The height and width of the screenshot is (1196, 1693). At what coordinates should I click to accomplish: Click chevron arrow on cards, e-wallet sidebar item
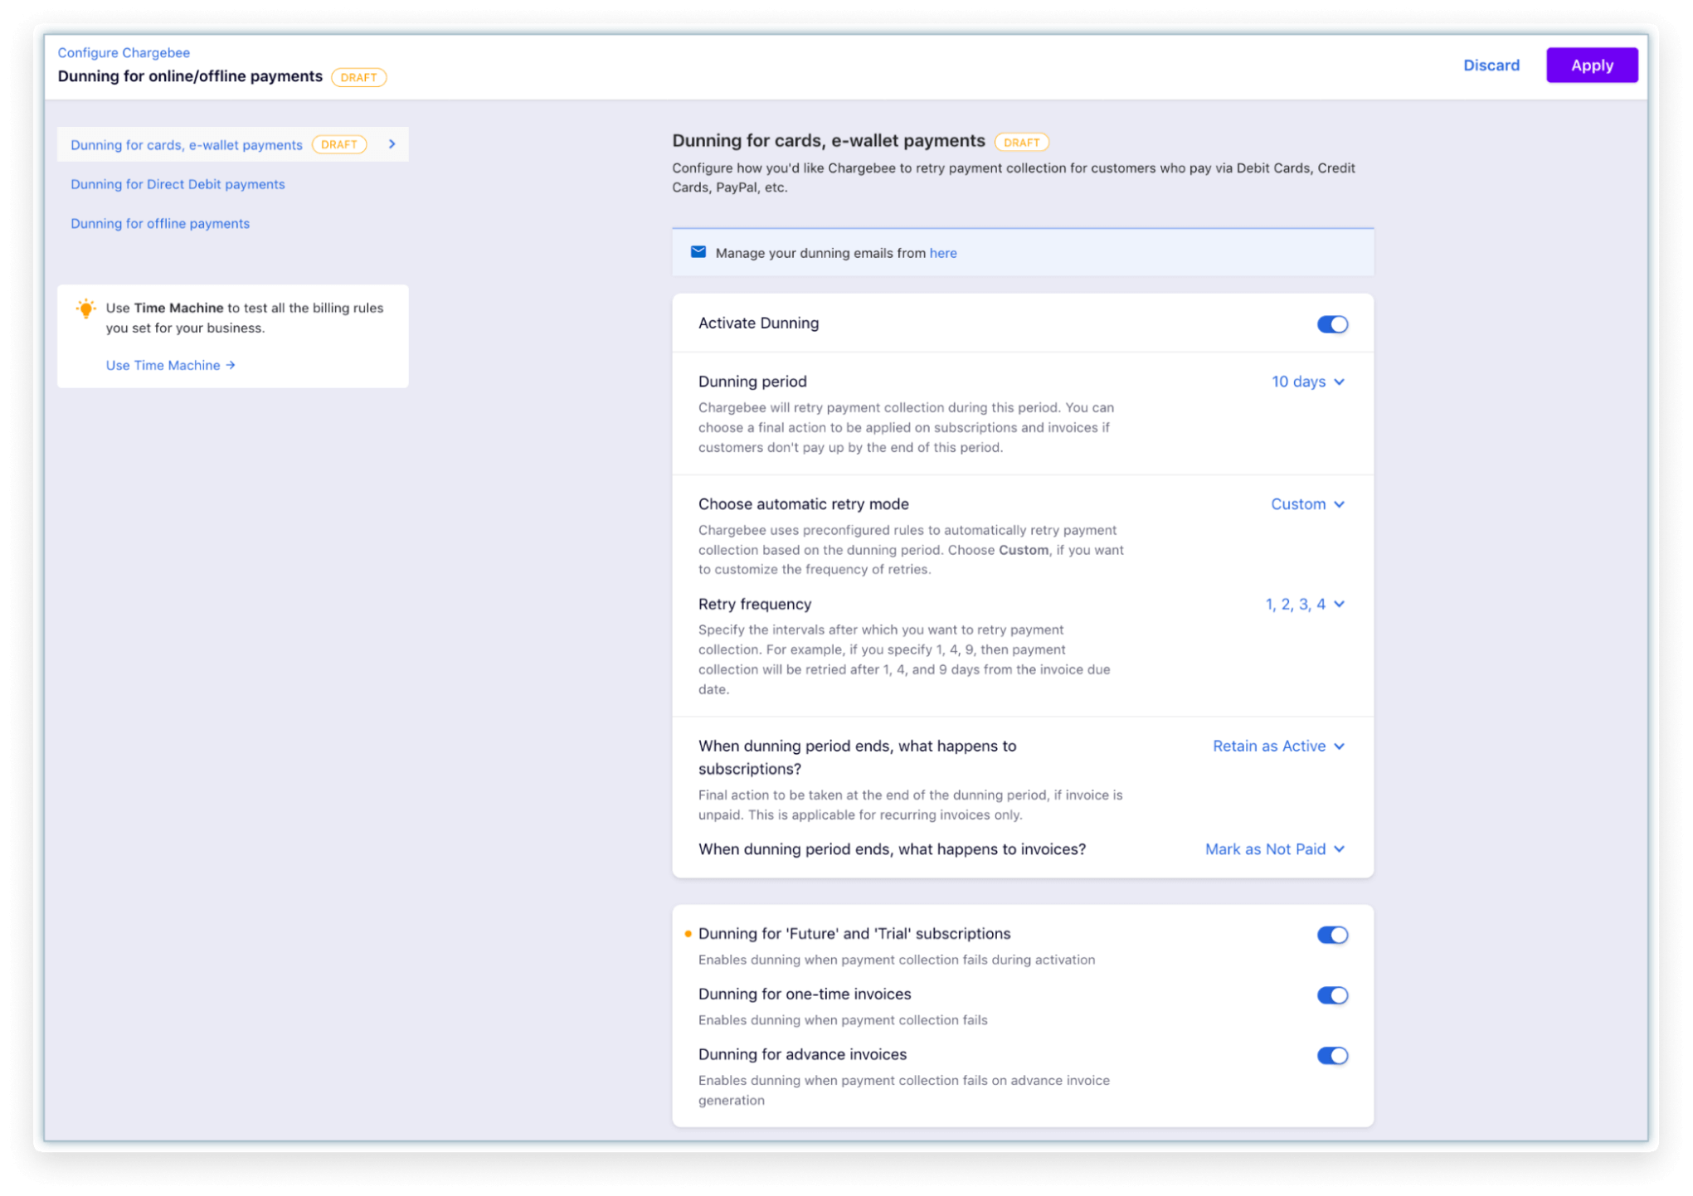(392, 143)
